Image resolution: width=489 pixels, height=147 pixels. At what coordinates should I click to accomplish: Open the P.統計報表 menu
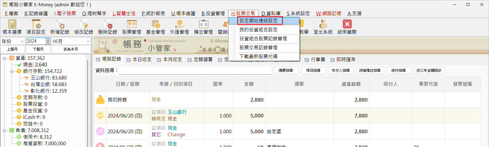(x=153, y=13)
